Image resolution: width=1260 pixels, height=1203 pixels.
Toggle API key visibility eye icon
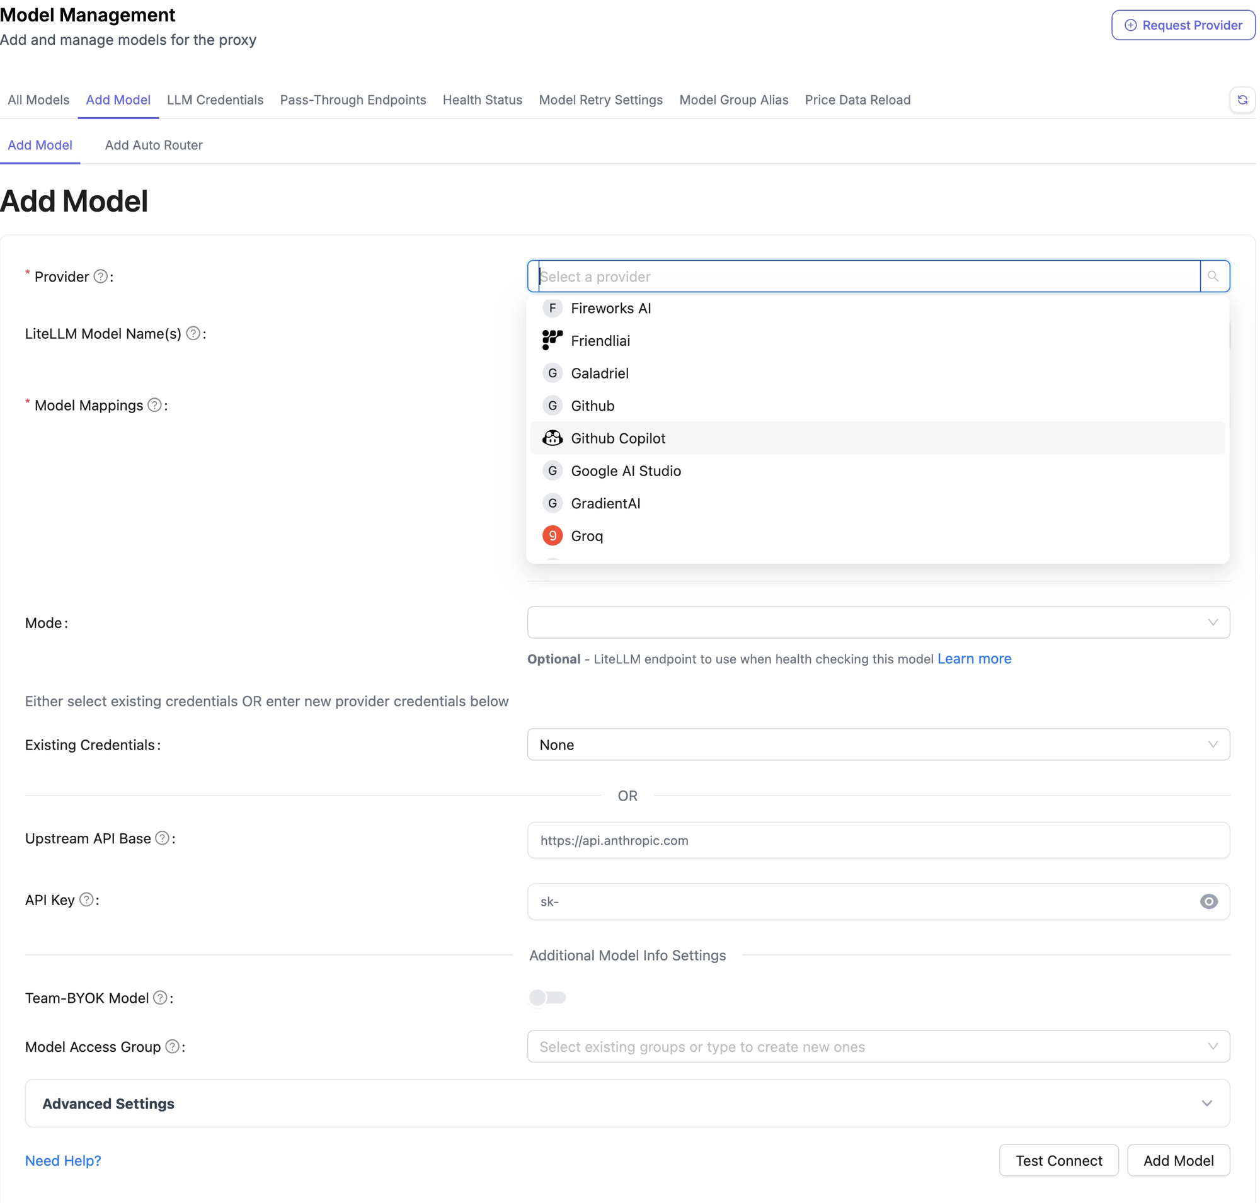(1209, 901)
